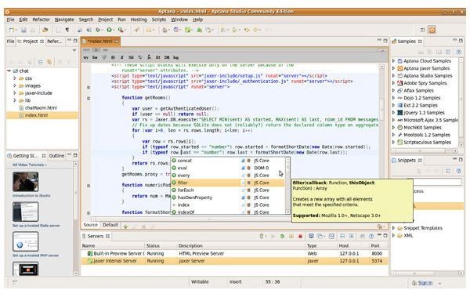Click the New file toolbar icon
The height and width of the screenshot is (290, 470).
tap(12, 30)
